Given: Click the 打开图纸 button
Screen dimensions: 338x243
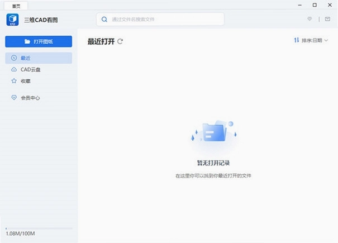Looking at the screenshot, I should tap(39, 41).
